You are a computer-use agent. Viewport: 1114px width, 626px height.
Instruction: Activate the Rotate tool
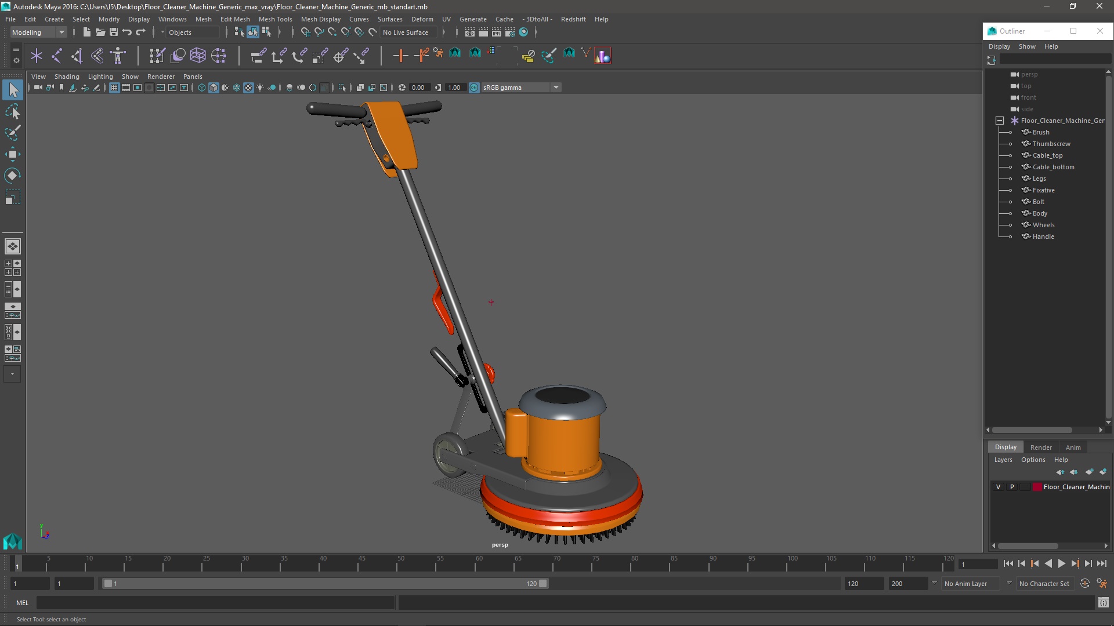pyautogui.click(x=13, y=176)
